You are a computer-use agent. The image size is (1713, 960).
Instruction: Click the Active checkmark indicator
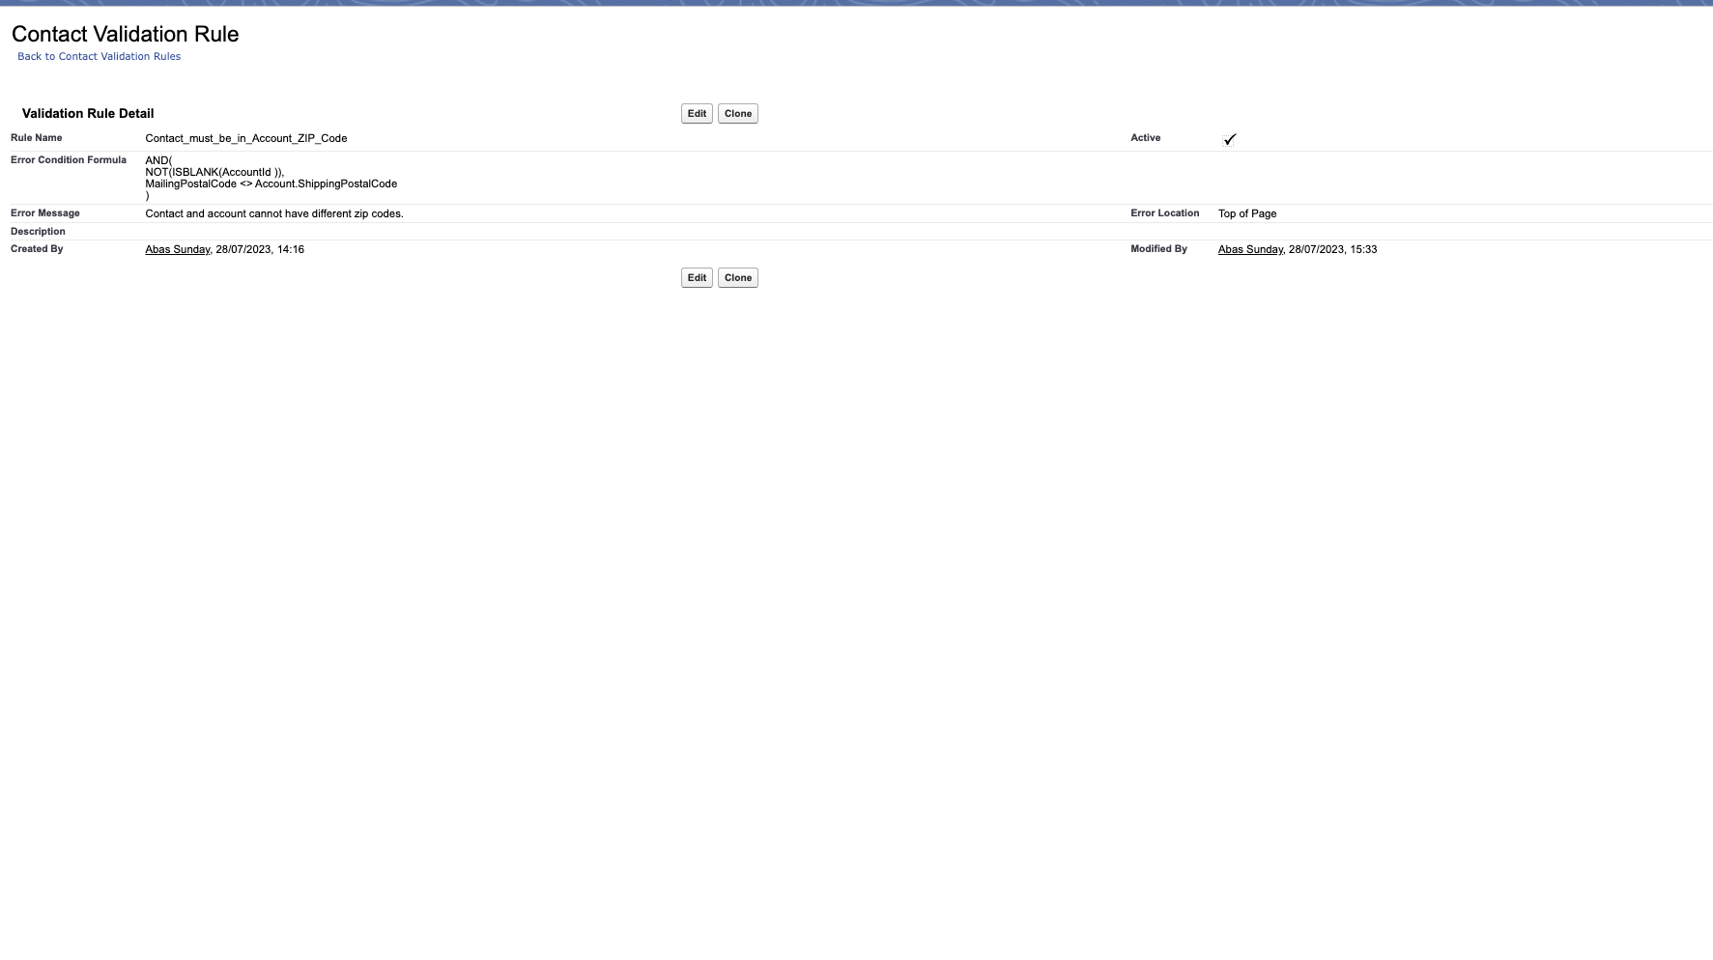pos(1229,139)
